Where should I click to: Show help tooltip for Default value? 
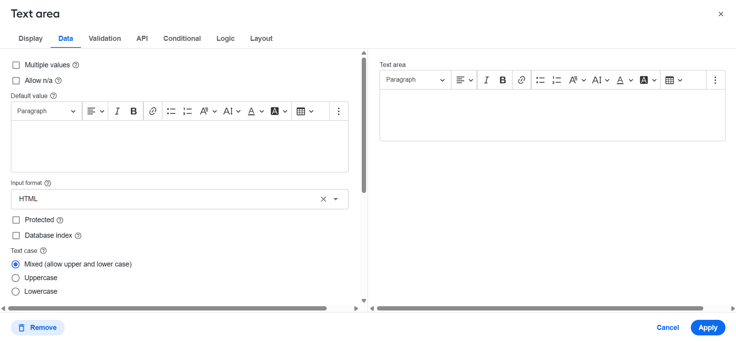(54, 96)
